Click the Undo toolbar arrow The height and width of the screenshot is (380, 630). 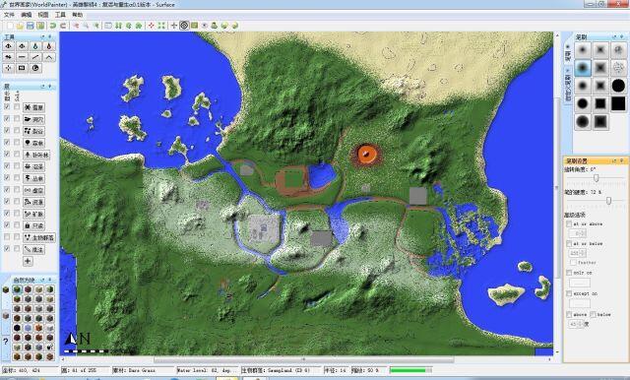(52, 26)
